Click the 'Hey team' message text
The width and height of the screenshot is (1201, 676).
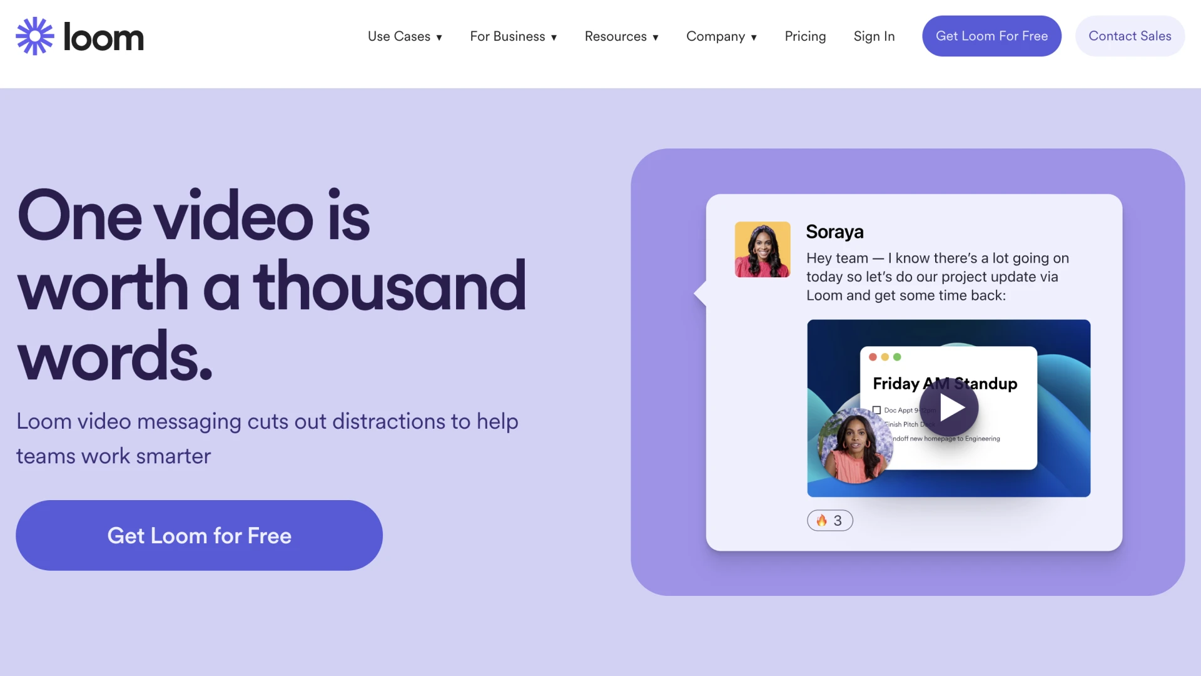coord(938,277)
